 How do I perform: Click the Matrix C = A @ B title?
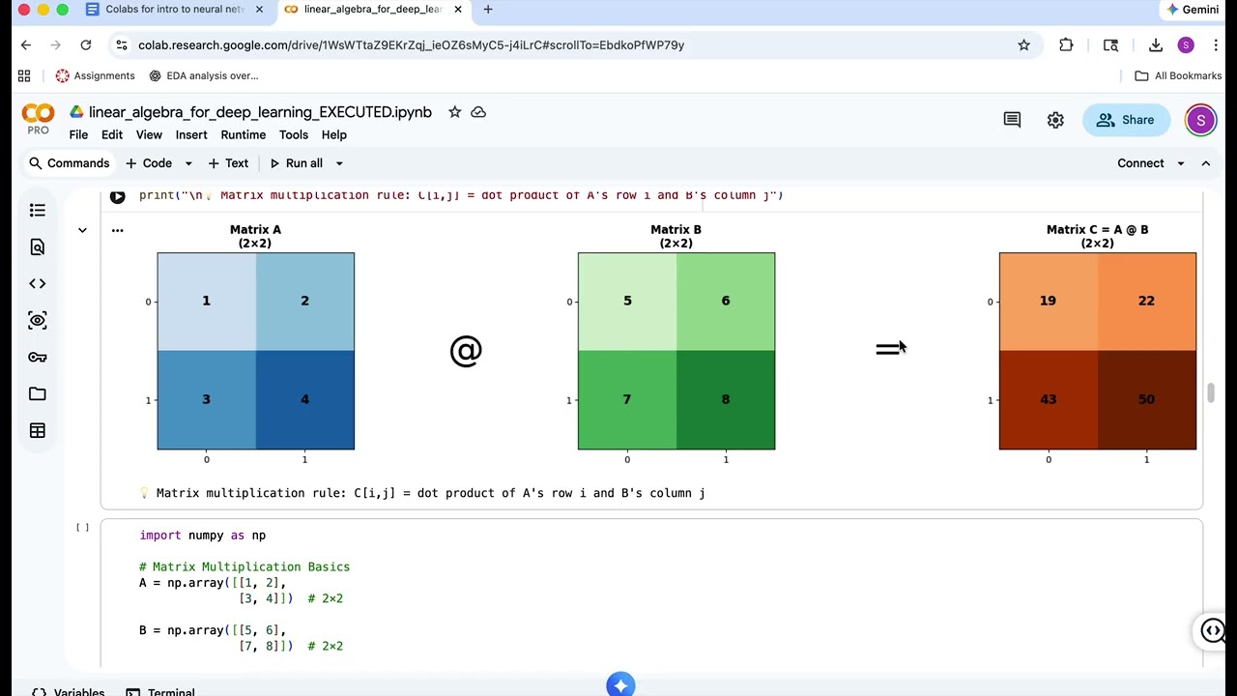point(1097,230)
